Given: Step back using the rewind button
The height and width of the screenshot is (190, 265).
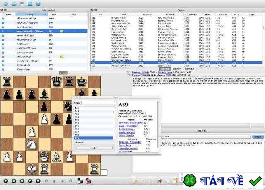Looking at the screenshot, I should tap(30, 181).
